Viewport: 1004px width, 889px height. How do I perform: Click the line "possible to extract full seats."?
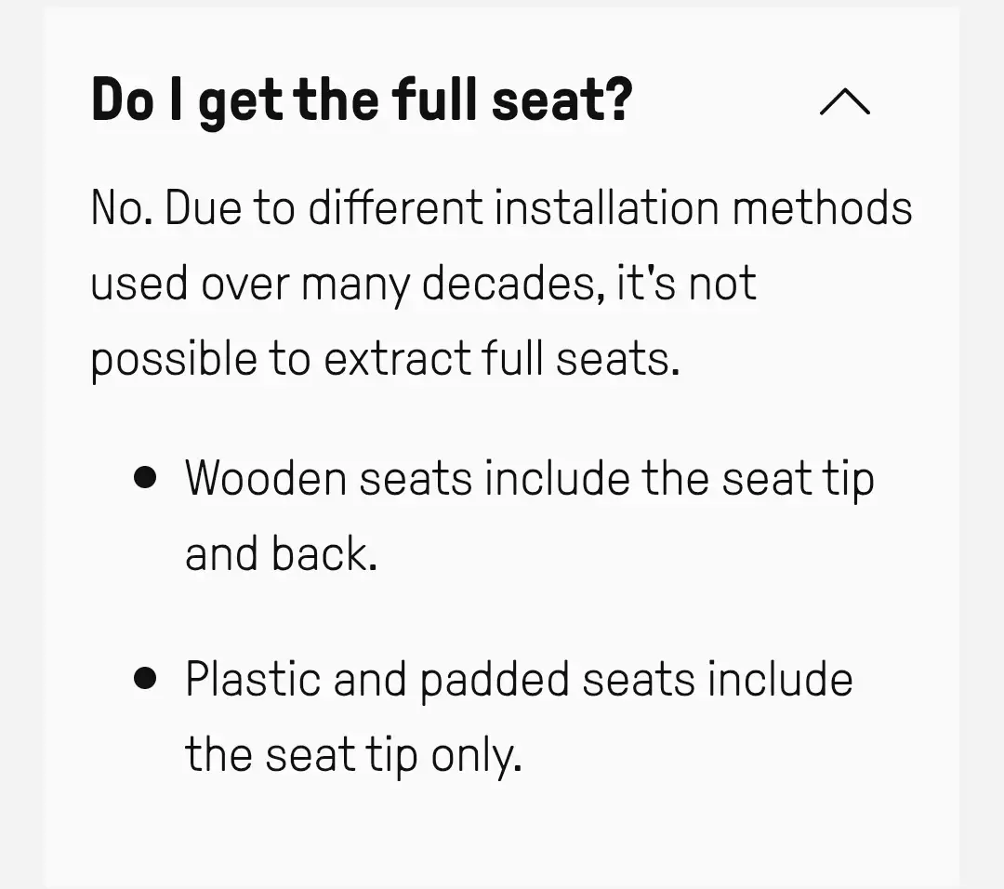coord(385,360)
